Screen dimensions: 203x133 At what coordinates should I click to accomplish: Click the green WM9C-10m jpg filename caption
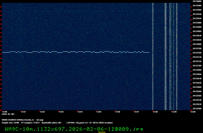pos(74,129)
